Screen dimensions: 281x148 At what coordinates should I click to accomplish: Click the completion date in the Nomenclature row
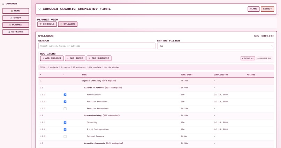coord(221,94)
